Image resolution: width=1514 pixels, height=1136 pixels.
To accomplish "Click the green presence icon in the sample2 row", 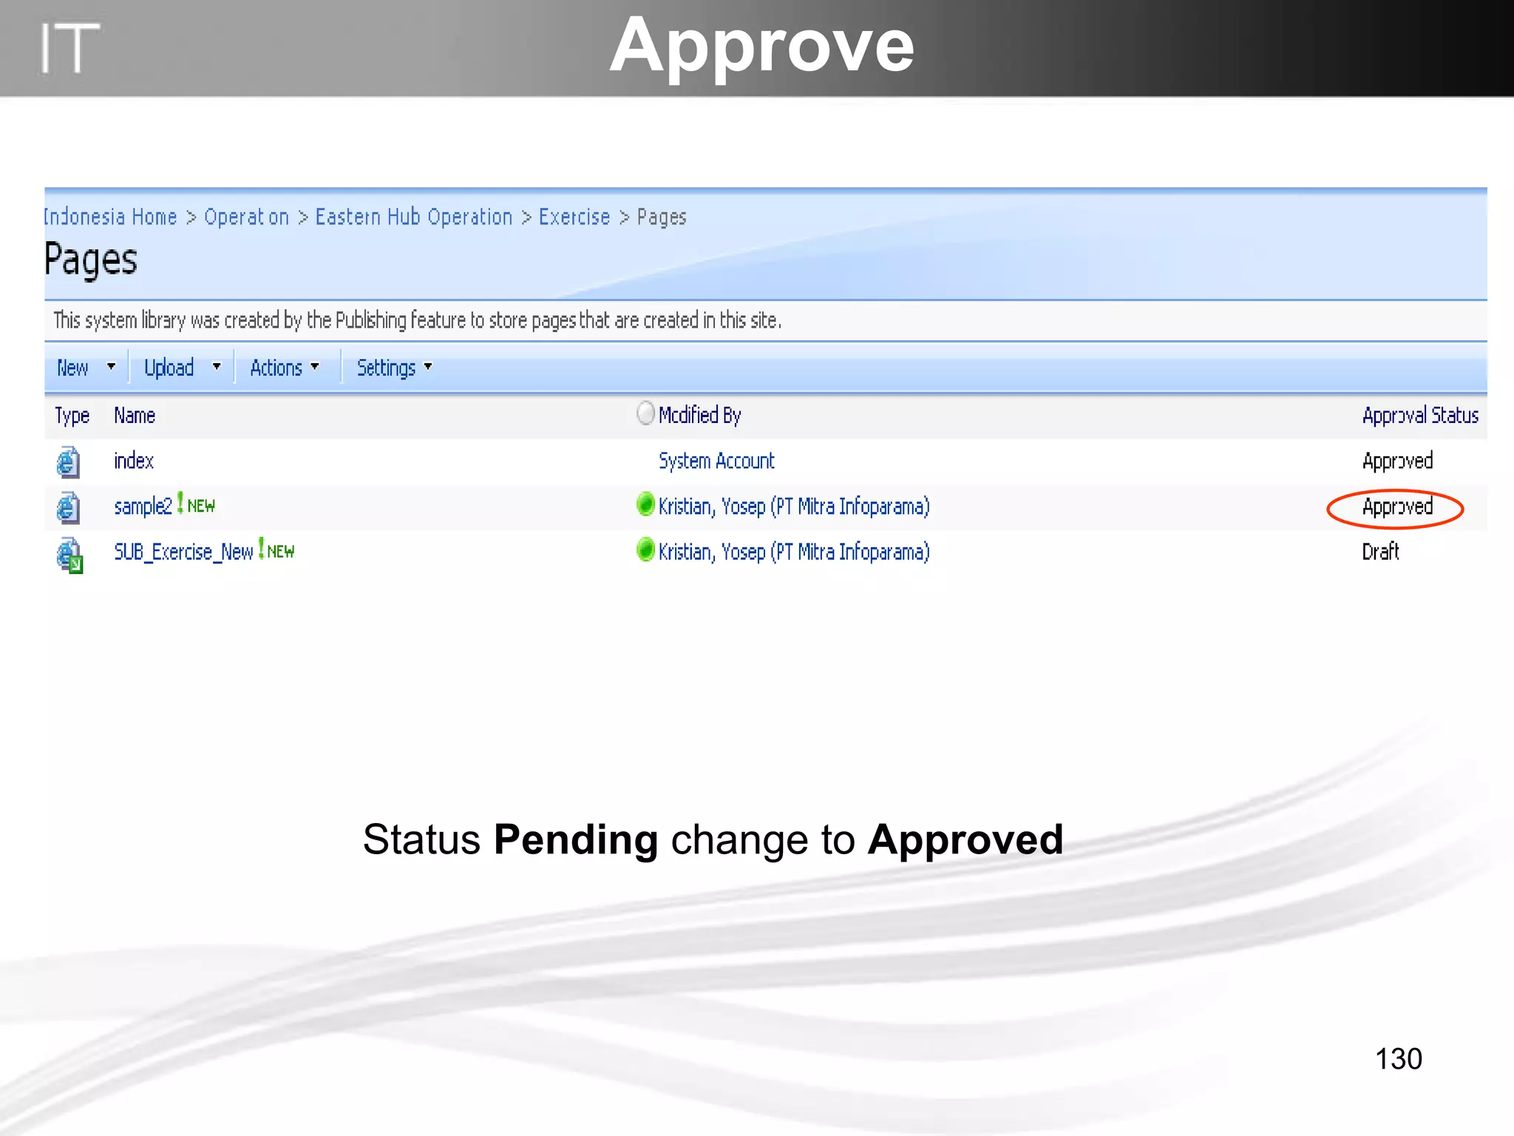I will tap(645, 504).
